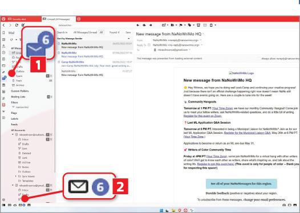The width and height of the screenshot is (300, 213).
Task: Open the 'Register for this event on Zoom' link
Action: click(202, 116)
